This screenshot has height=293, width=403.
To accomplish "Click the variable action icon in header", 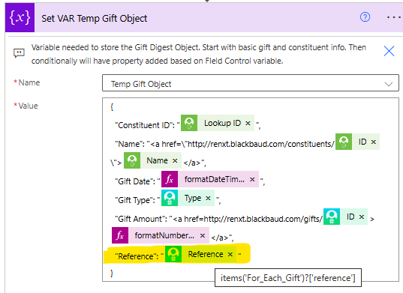I will [x=20, y=18].
